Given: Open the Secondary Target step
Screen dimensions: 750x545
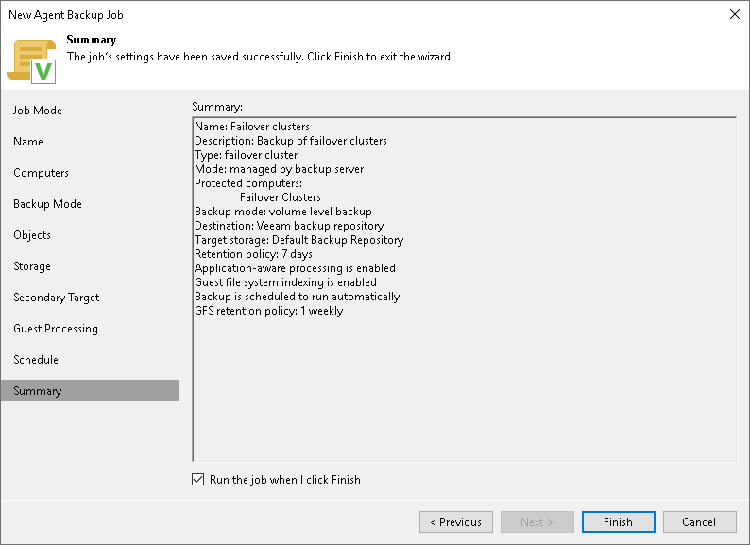Looking at the screenshot, I should [57, 298].
